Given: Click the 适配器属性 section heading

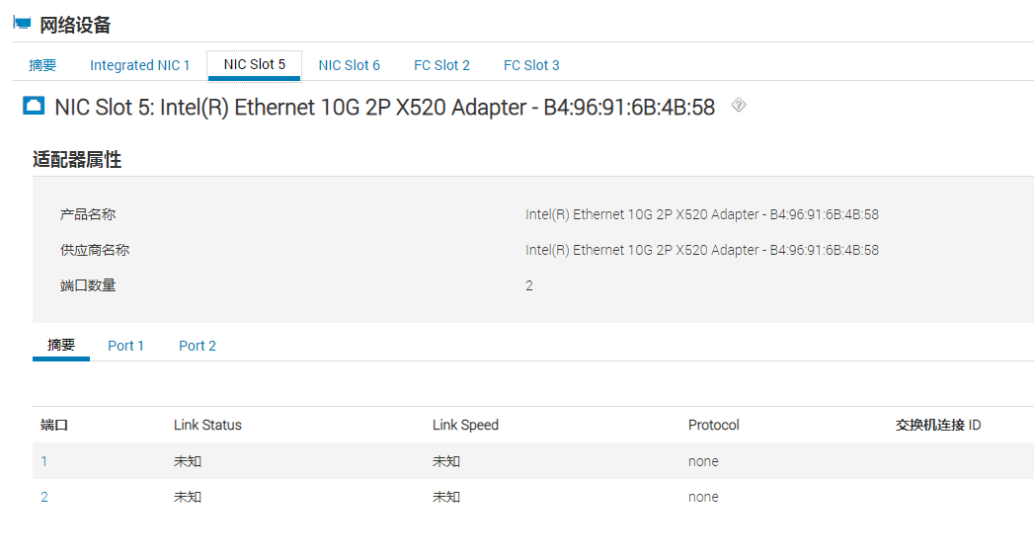Looking at the screenshot, I should coord(77,160).
